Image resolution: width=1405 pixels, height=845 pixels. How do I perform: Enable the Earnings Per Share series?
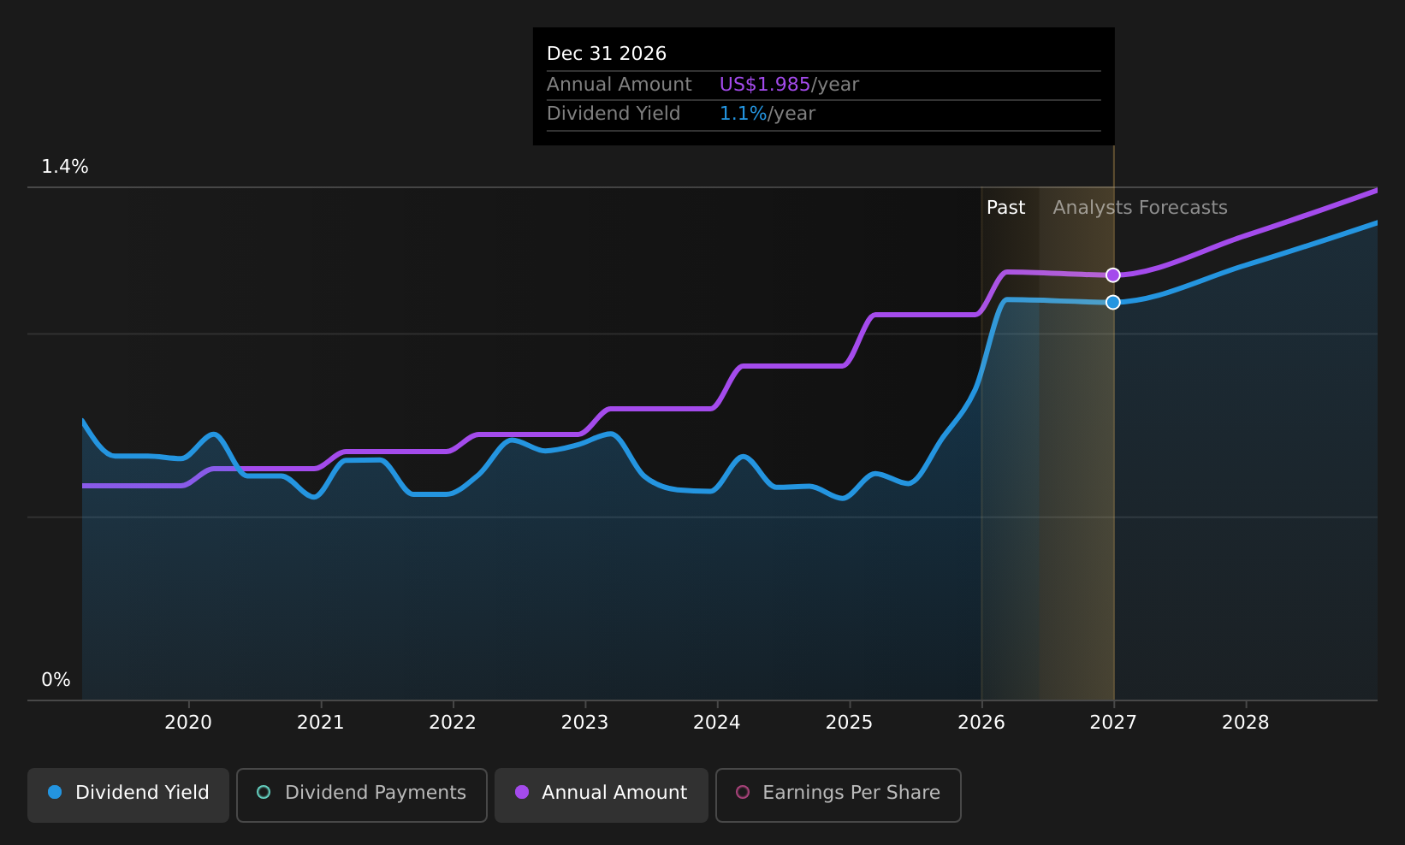coord(839,795)
